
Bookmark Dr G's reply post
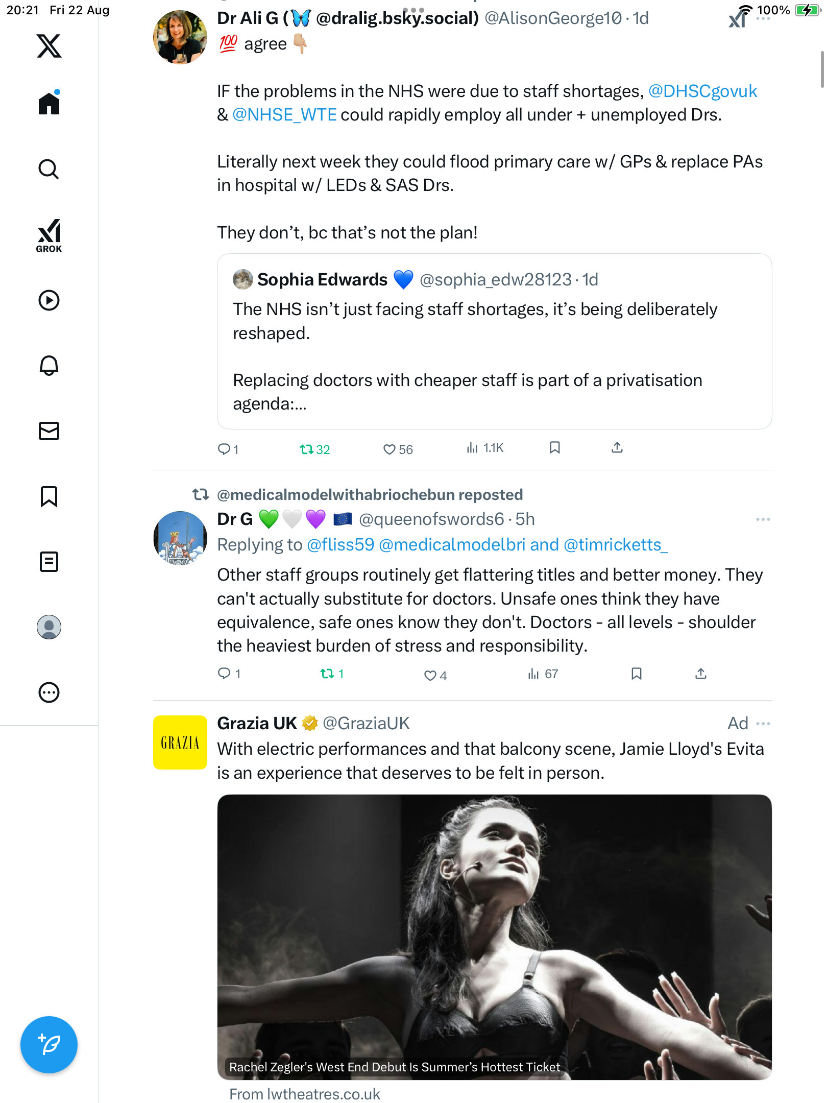coord(636,674)
